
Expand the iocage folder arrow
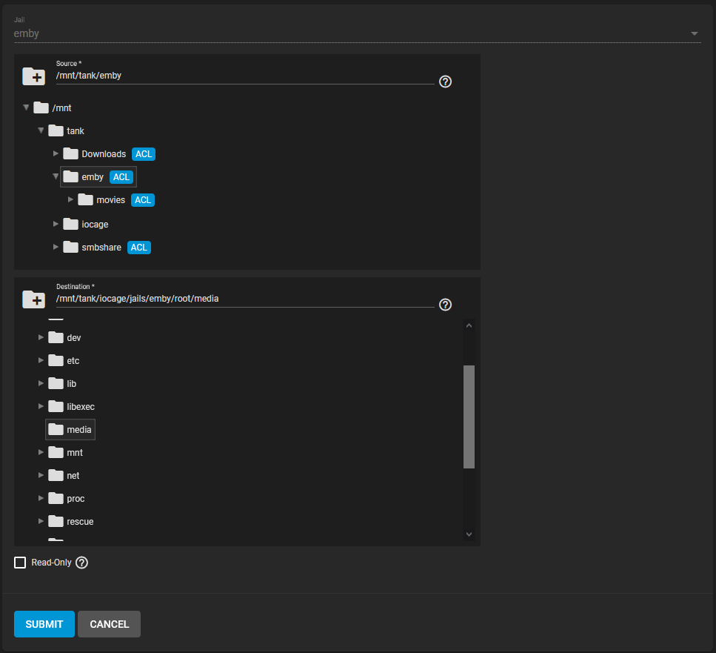[56, 224]
